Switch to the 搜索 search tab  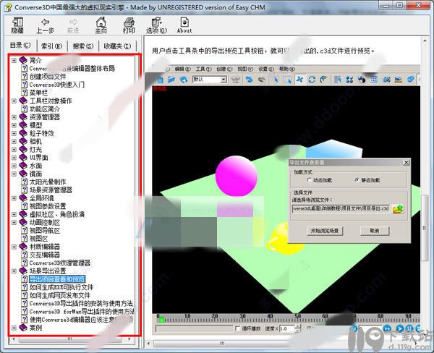(82, 46)
